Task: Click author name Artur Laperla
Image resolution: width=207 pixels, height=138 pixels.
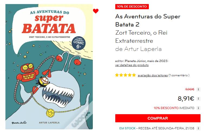Action: pyautogui.click(x=143, y=49)
